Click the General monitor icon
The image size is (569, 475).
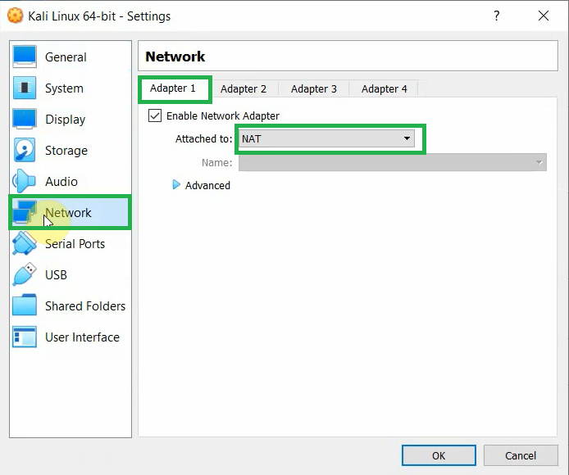click(x=25, y=57)
